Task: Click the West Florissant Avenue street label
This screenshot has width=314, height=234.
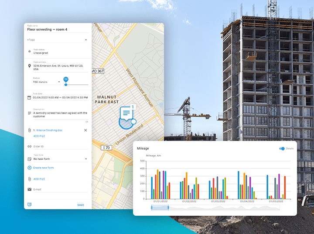Action: tap(140, 88)
